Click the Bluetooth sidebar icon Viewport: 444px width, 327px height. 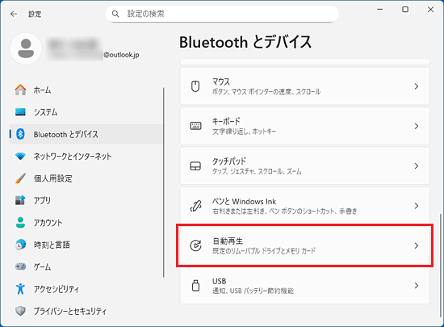[x=20, y=134]
